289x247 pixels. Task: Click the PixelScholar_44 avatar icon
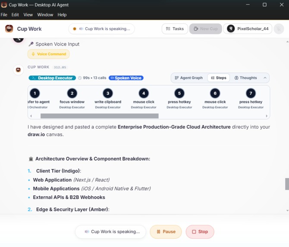pyautogui.click(x=231, y=29)
